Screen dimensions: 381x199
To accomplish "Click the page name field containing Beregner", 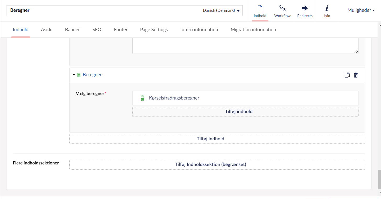I will (105, 11).
